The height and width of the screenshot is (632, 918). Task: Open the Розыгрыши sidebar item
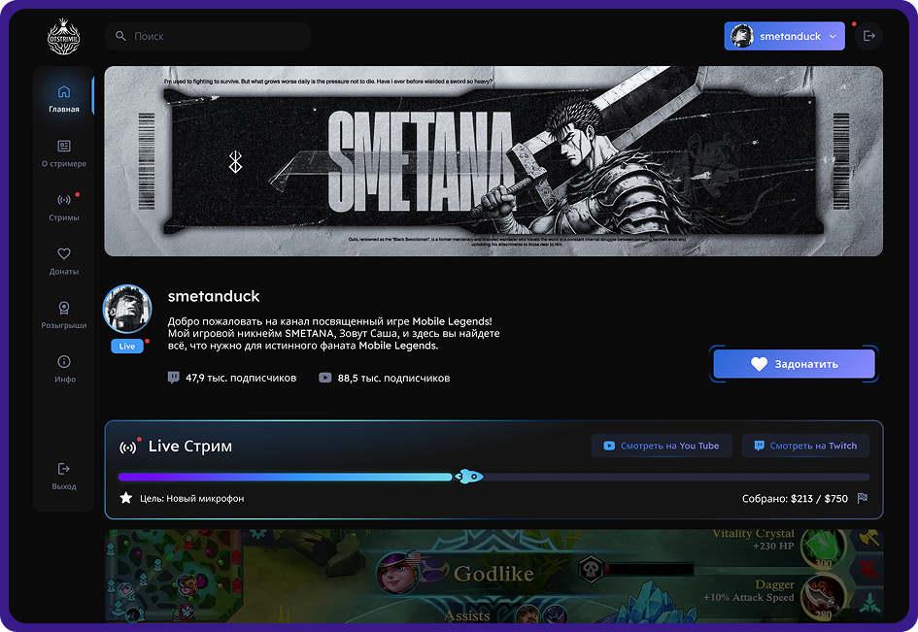click(64, 315)
